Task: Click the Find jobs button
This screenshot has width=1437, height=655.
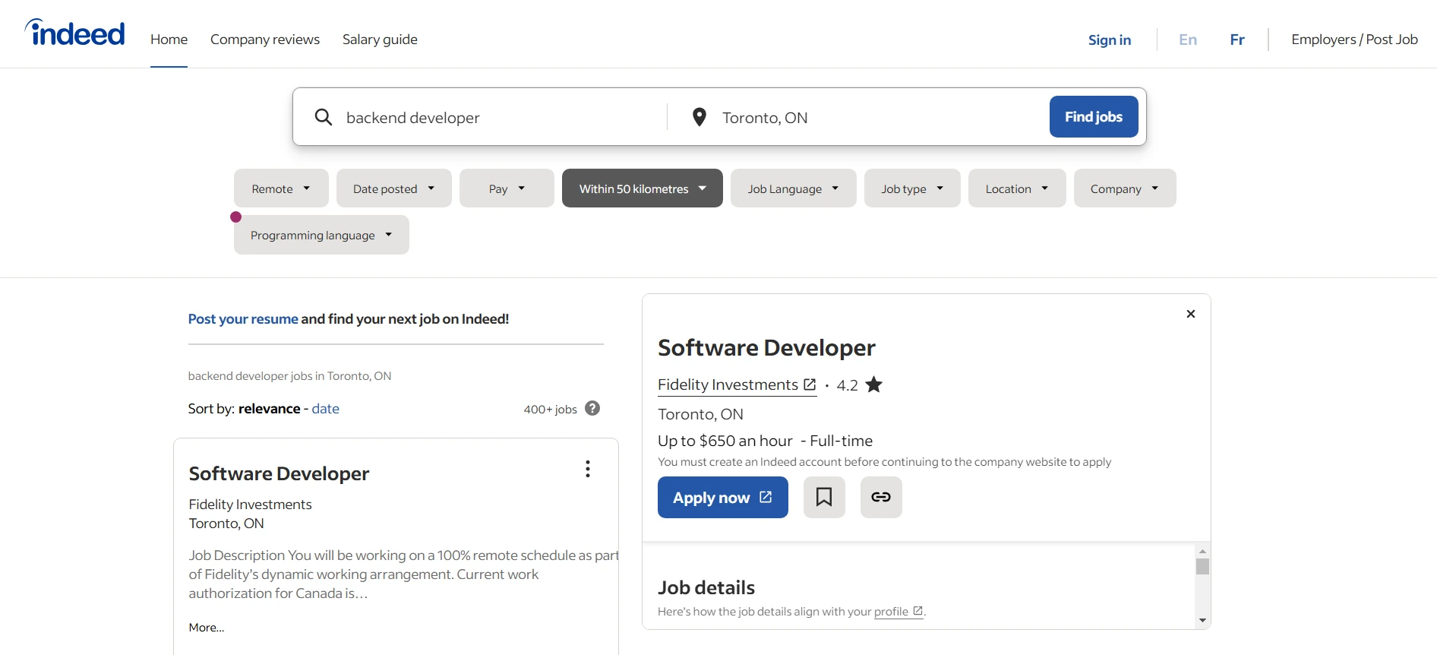Action: [x=1094, y=116]
